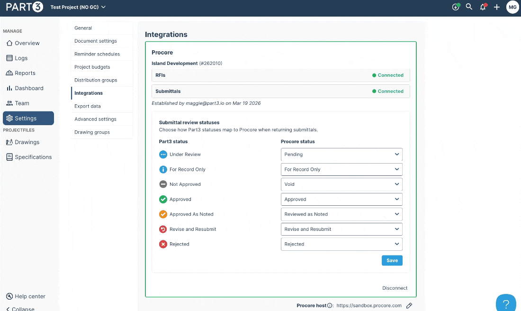Open the MG user avatar menu

[x=512, y=7]
